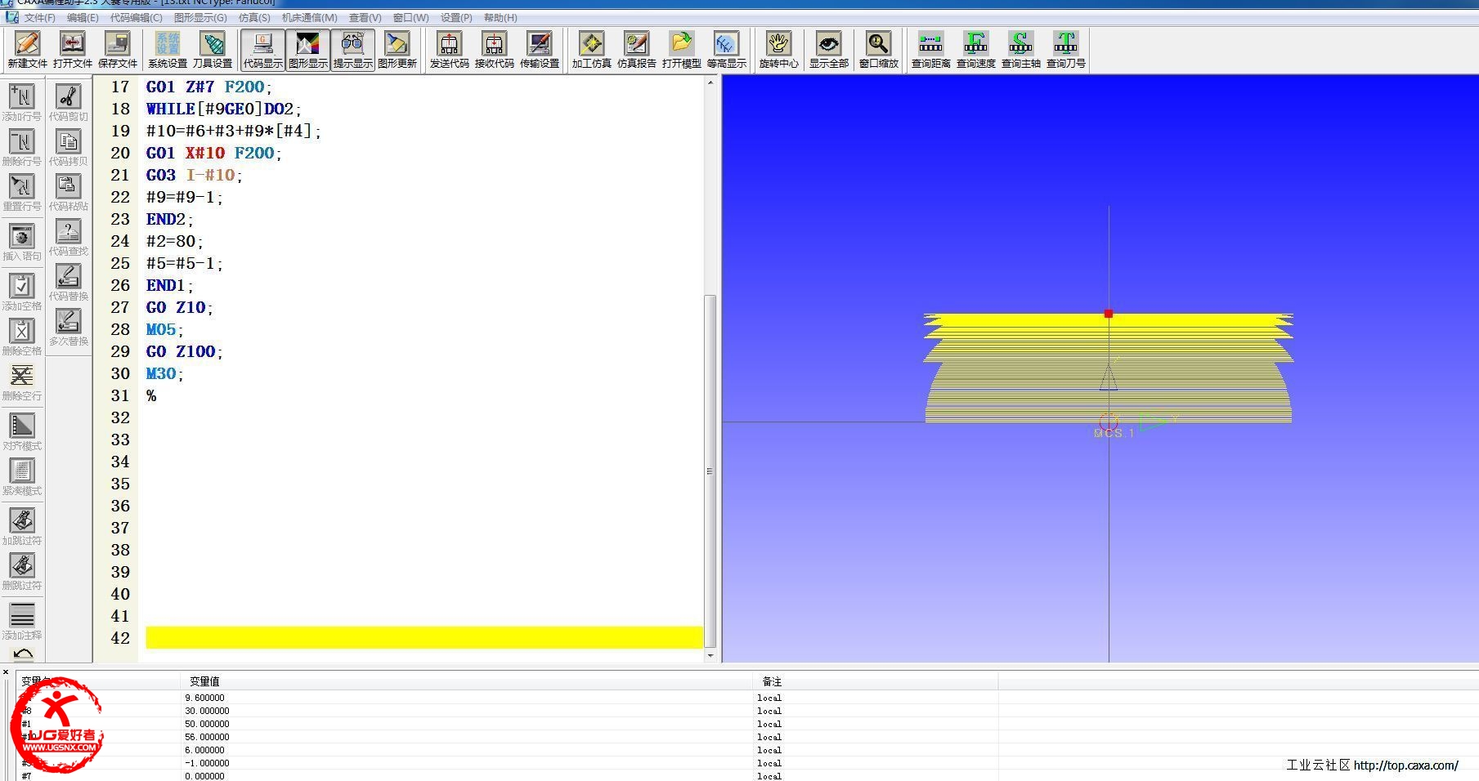1479x781 pixels.
Task: Click 重置行号 (Reset Line Numbers) sidebar icon
Action: 22,192
